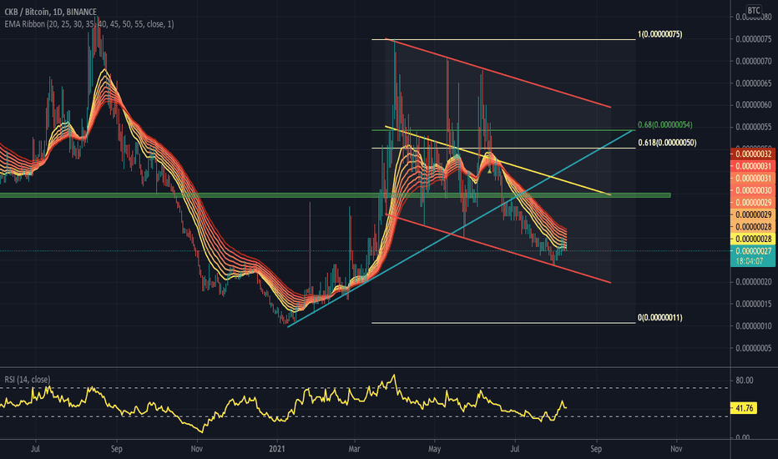Click the 0.00000030 EMA price tag
778x459 pixels.
tap(753, 190)
